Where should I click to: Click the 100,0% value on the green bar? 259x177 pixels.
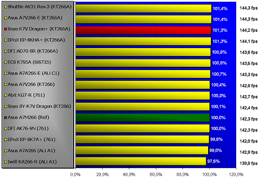pyautogui.click(x=218, y=118)
